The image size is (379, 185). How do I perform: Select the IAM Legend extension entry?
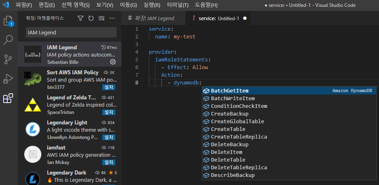tap(70, 54)
